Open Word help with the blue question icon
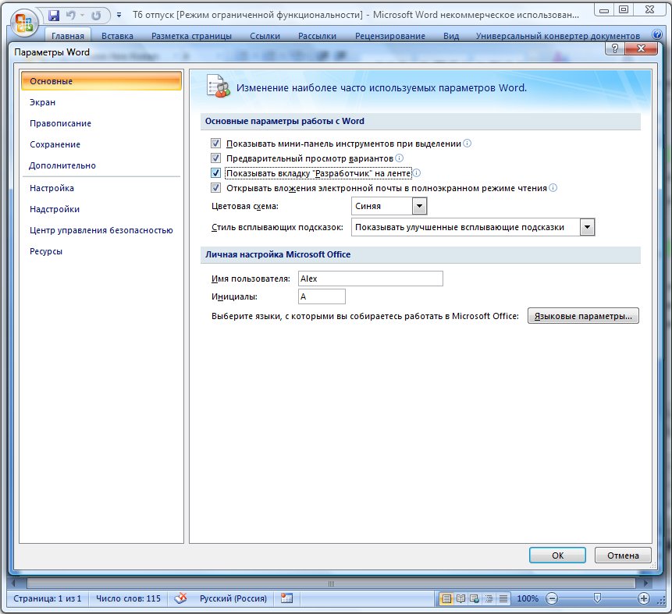Viewport: 672px width, 614px height. point(656,34)
